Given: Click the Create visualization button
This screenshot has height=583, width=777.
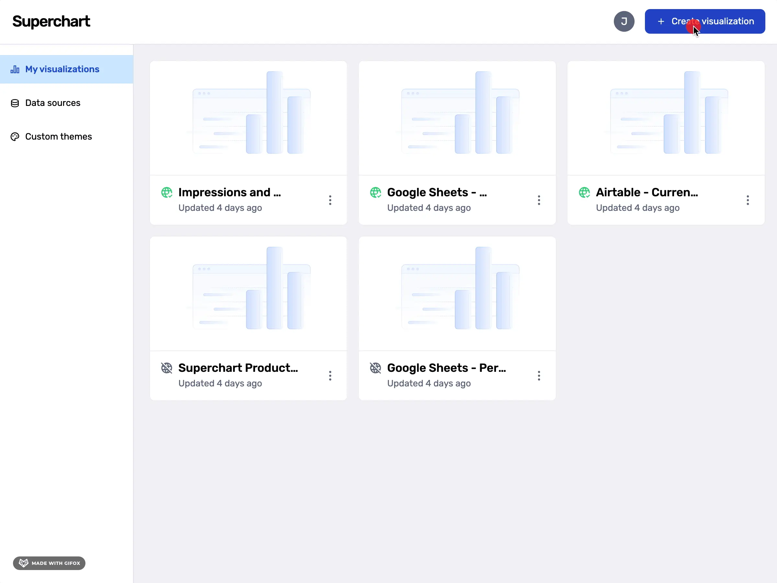Looking at the screenshot, I should pyautogui.click(x=704, y=21).
